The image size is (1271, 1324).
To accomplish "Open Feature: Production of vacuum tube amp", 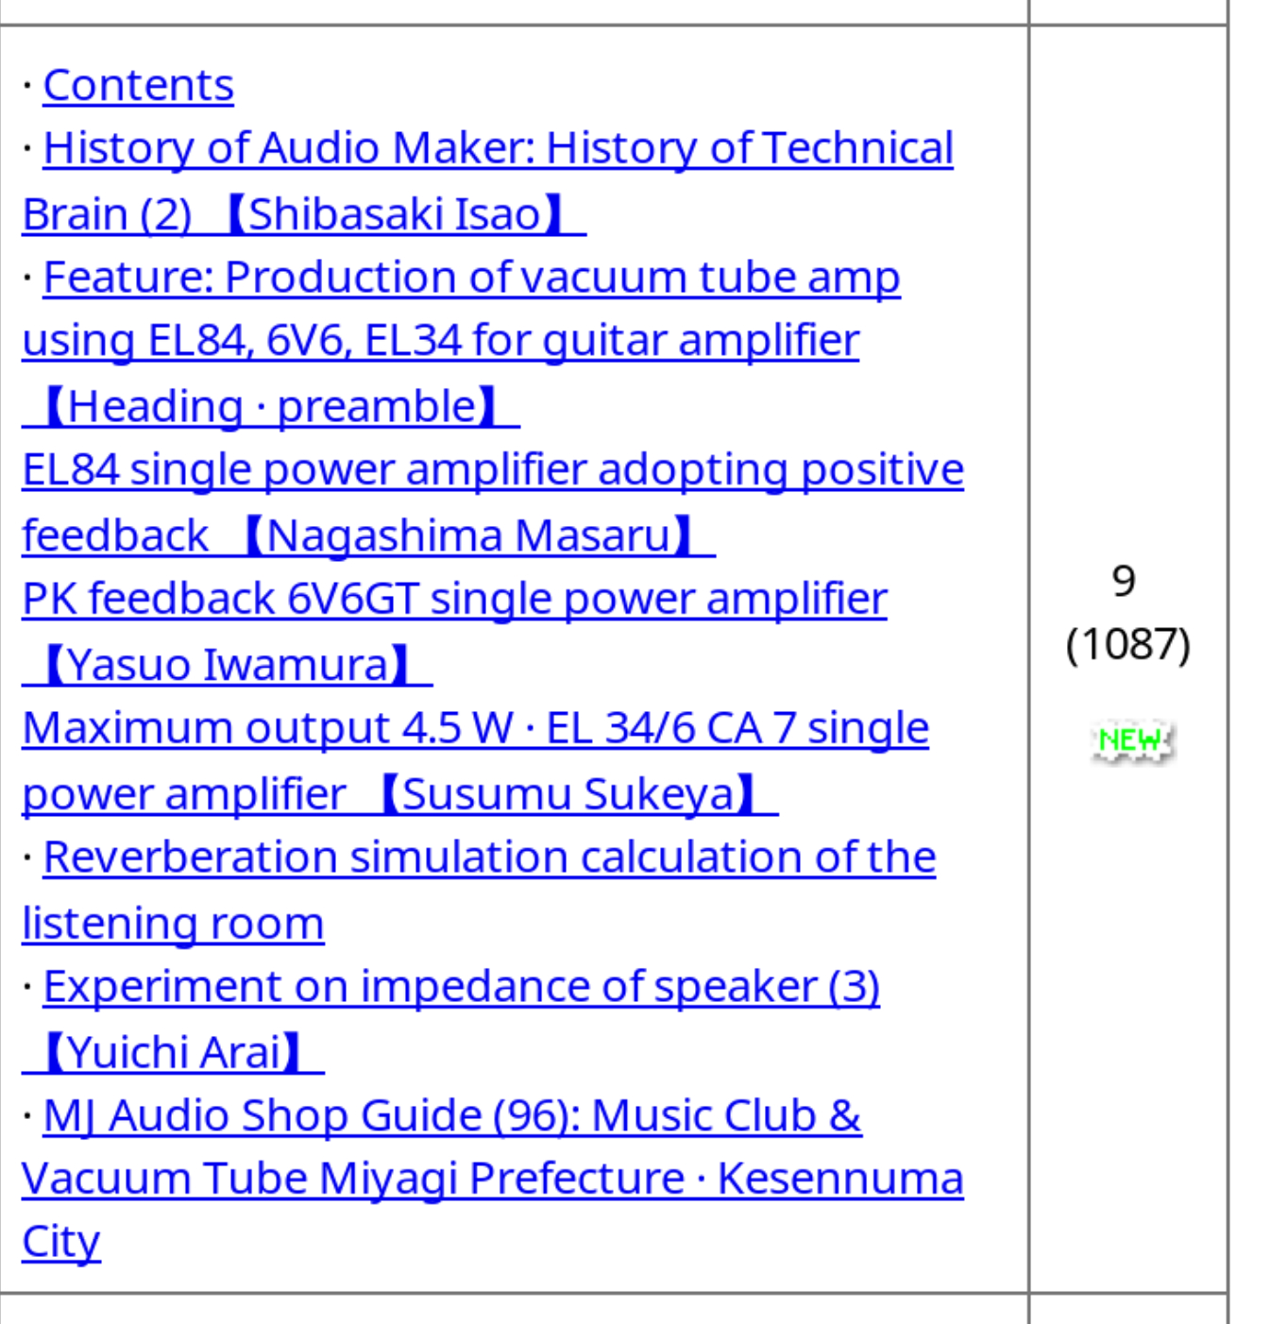I will coord(471,278).
